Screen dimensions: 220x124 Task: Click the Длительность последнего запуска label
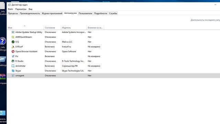point(205,20)
